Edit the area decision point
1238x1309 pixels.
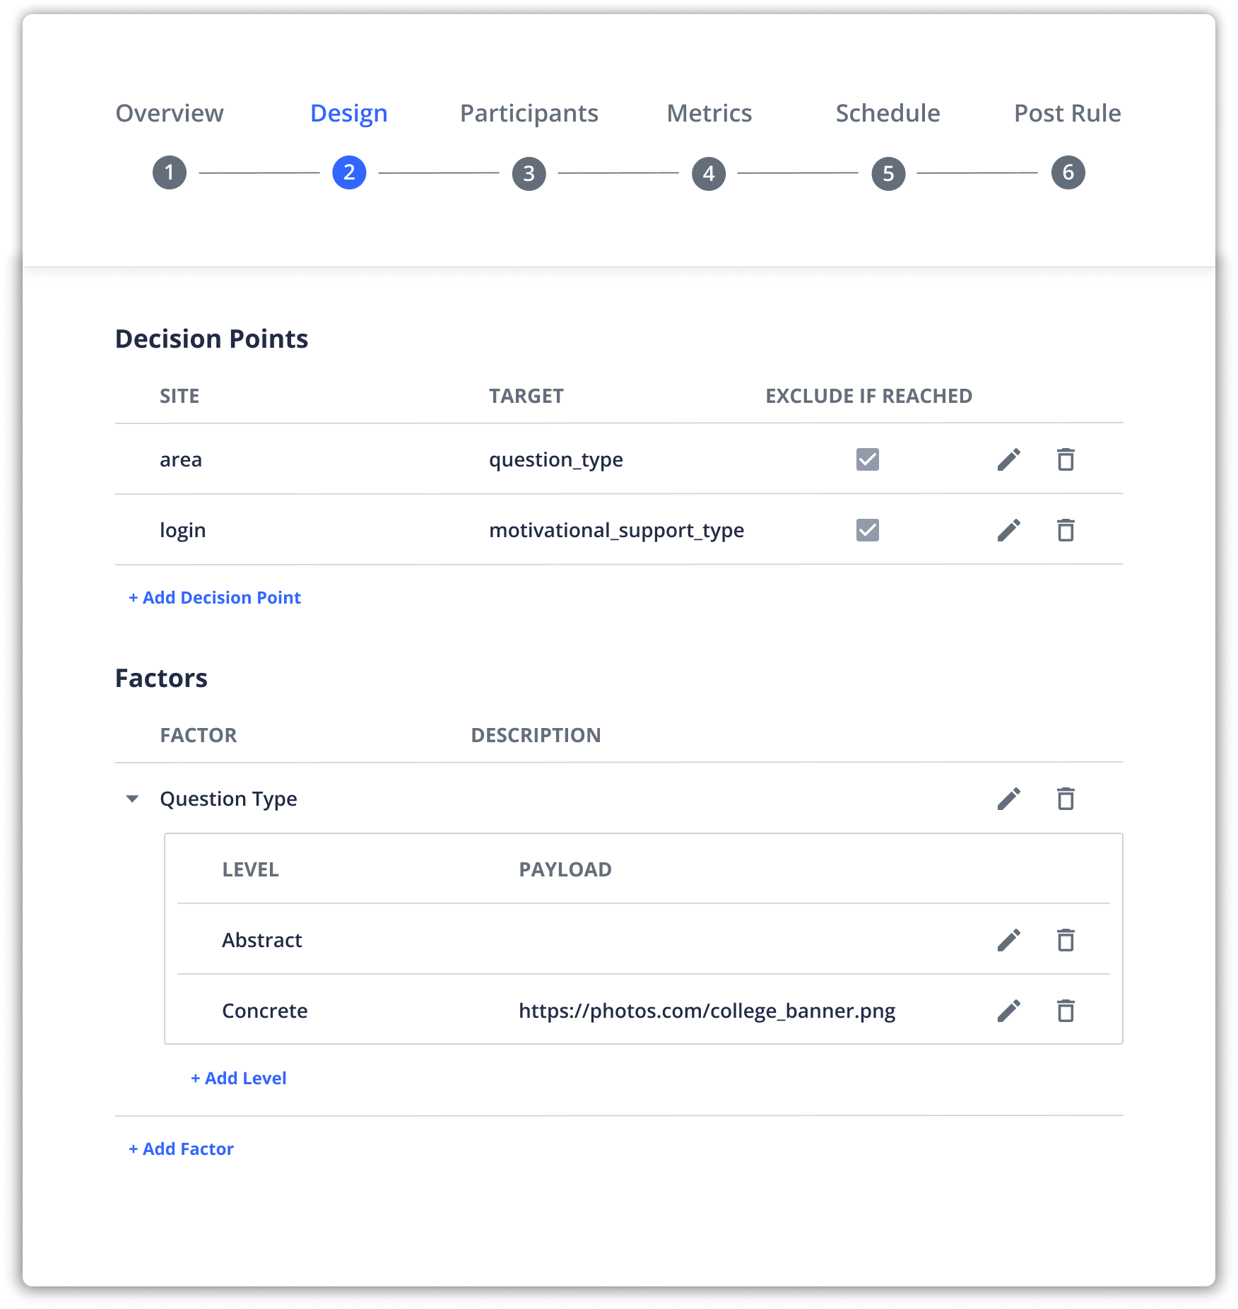point(1009,459)
